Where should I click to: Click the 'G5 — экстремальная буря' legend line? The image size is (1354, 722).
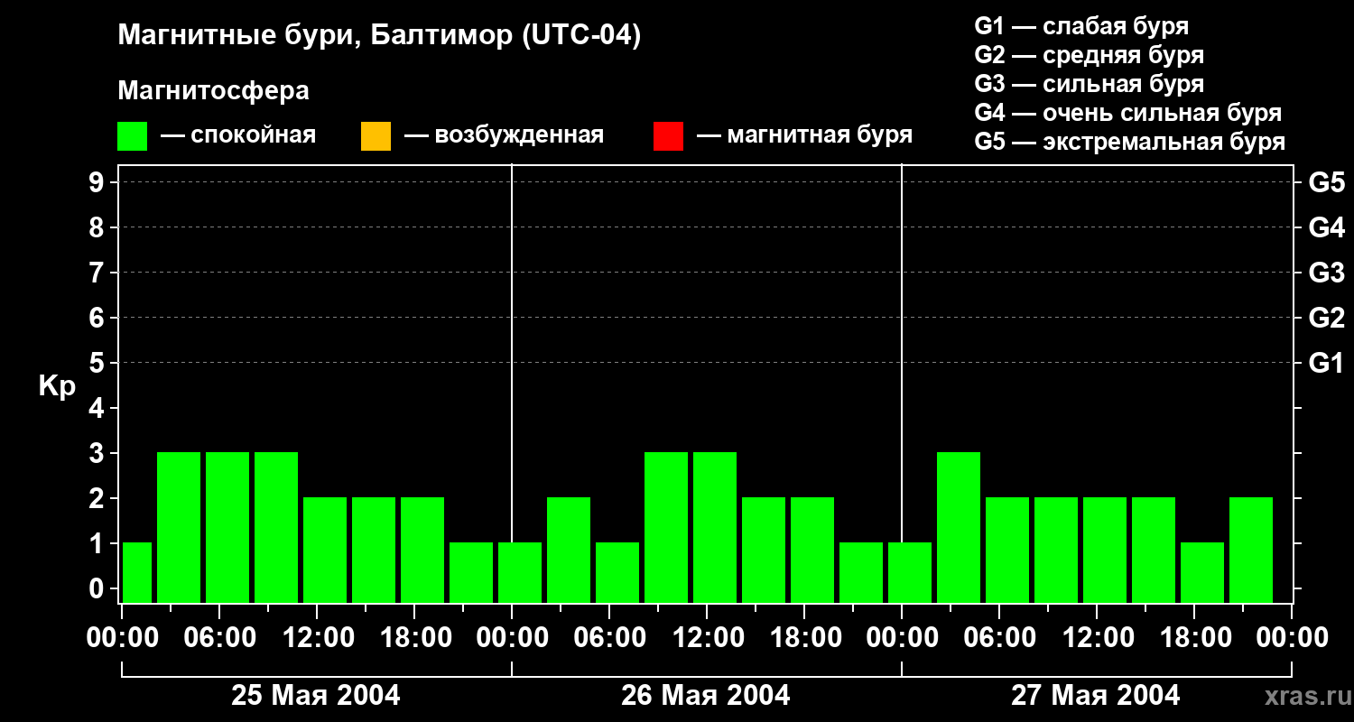pyautogui.click(x=1130, y=142)
